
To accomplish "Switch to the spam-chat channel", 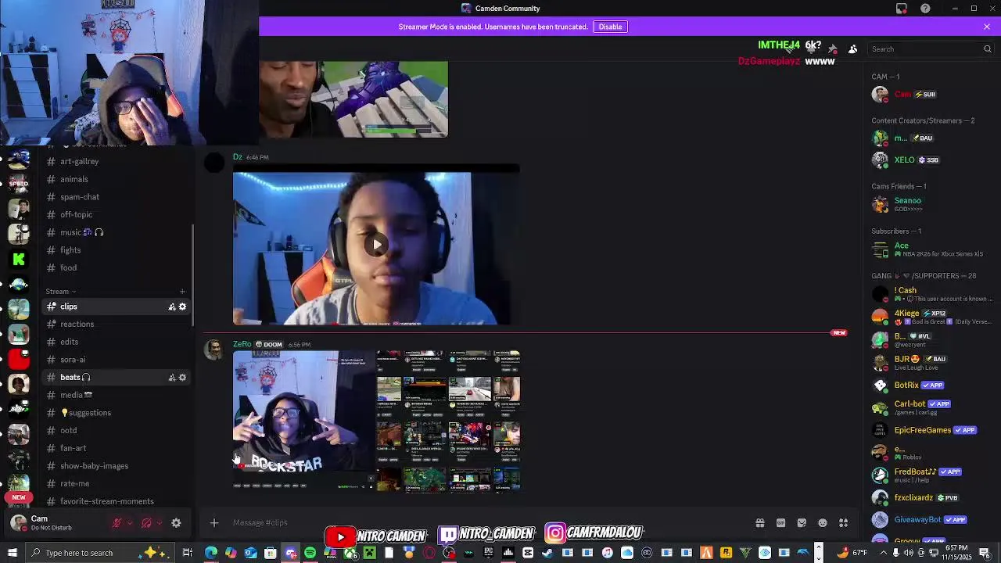I will (116, 197).
